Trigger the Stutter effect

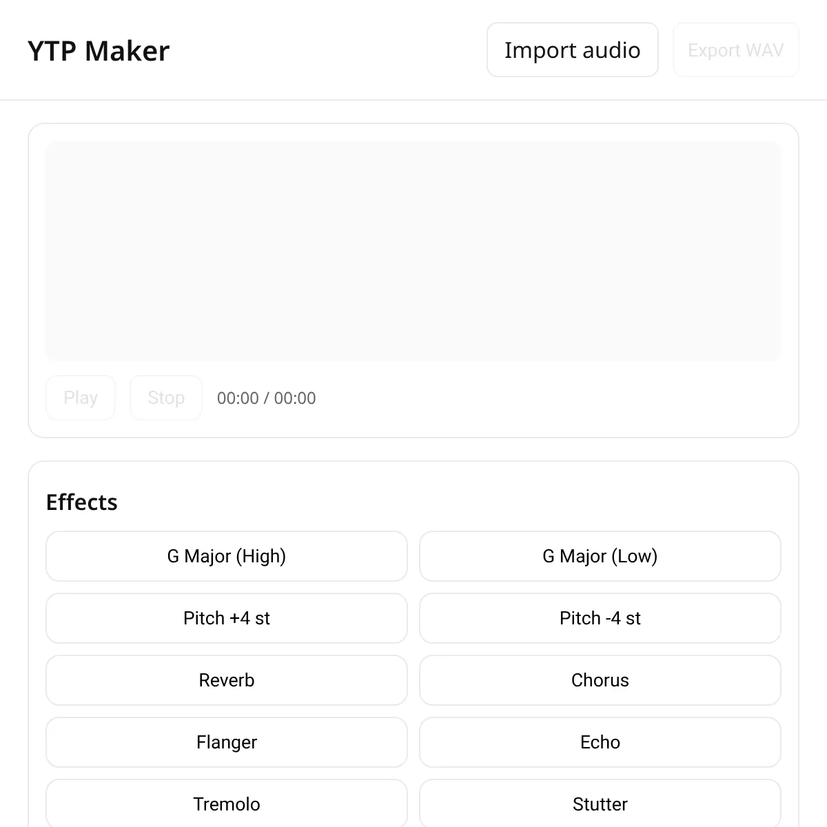pyautogui.click(x=600, y=804)
